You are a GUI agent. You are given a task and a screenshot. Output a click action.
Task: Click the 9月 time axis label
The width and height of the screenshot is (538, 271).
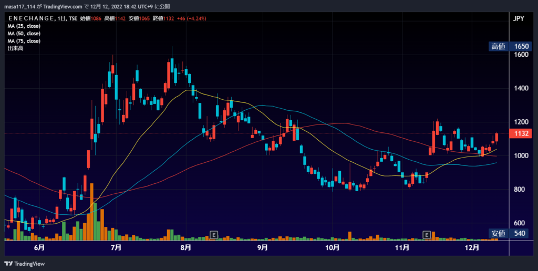263,248
